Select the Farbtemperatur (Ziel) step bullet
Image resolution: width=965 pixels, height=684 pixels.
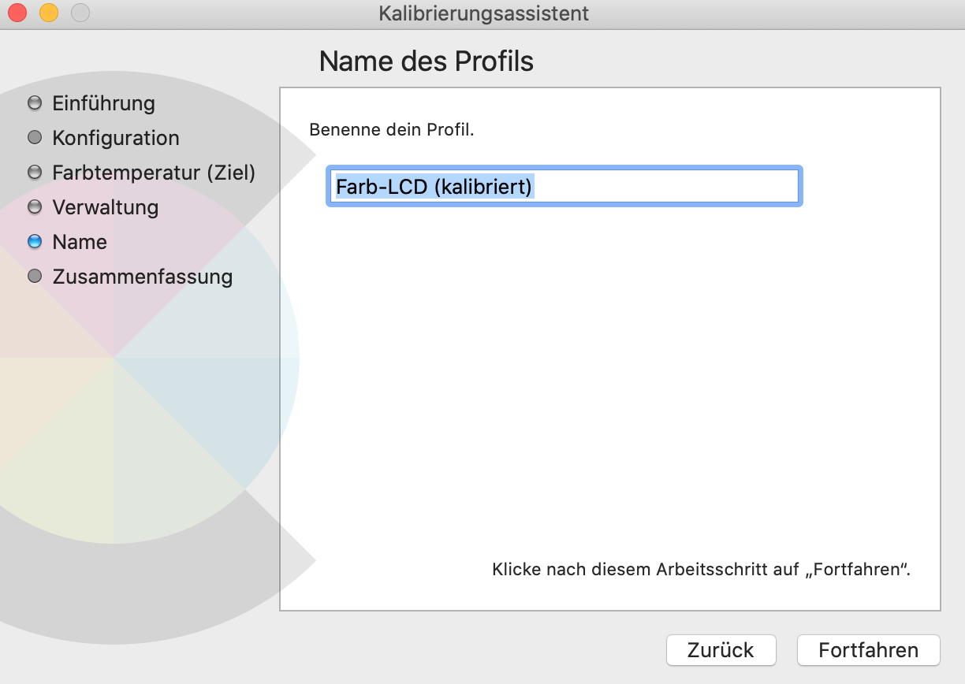click(34, 173)
